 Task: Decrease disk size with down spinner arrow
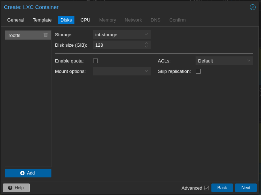146,47
